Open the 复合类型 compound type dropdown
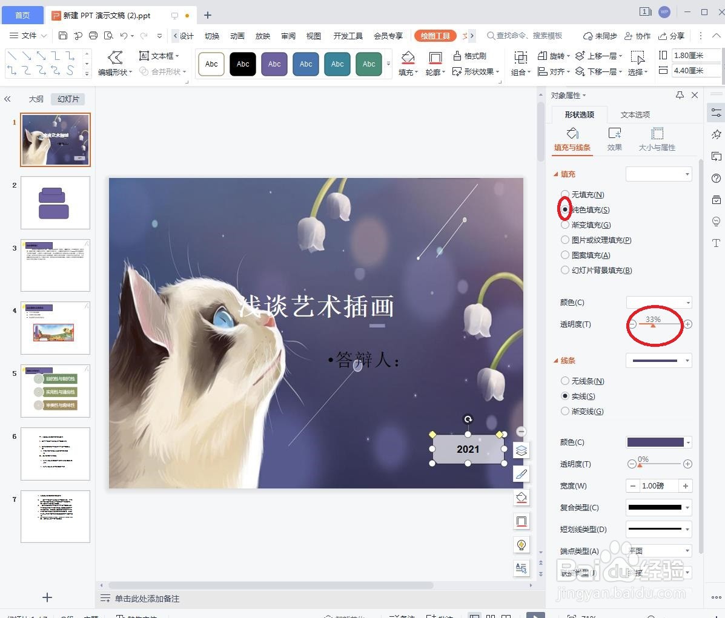 tap(659, 507)
